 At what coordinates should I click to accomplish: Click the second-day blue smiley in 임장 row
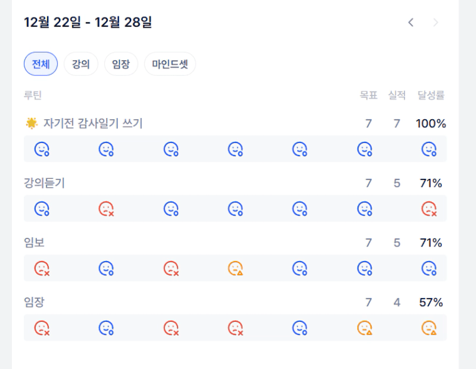107,328
